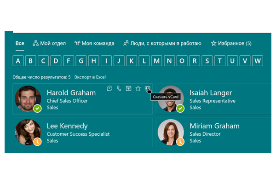Click the Harold Graham name

71,93
